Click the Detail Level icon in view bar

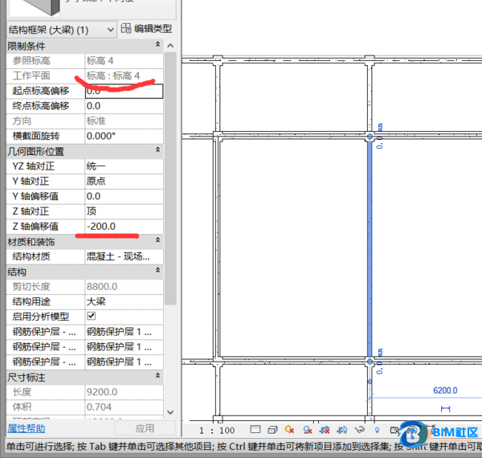[255, 431]
